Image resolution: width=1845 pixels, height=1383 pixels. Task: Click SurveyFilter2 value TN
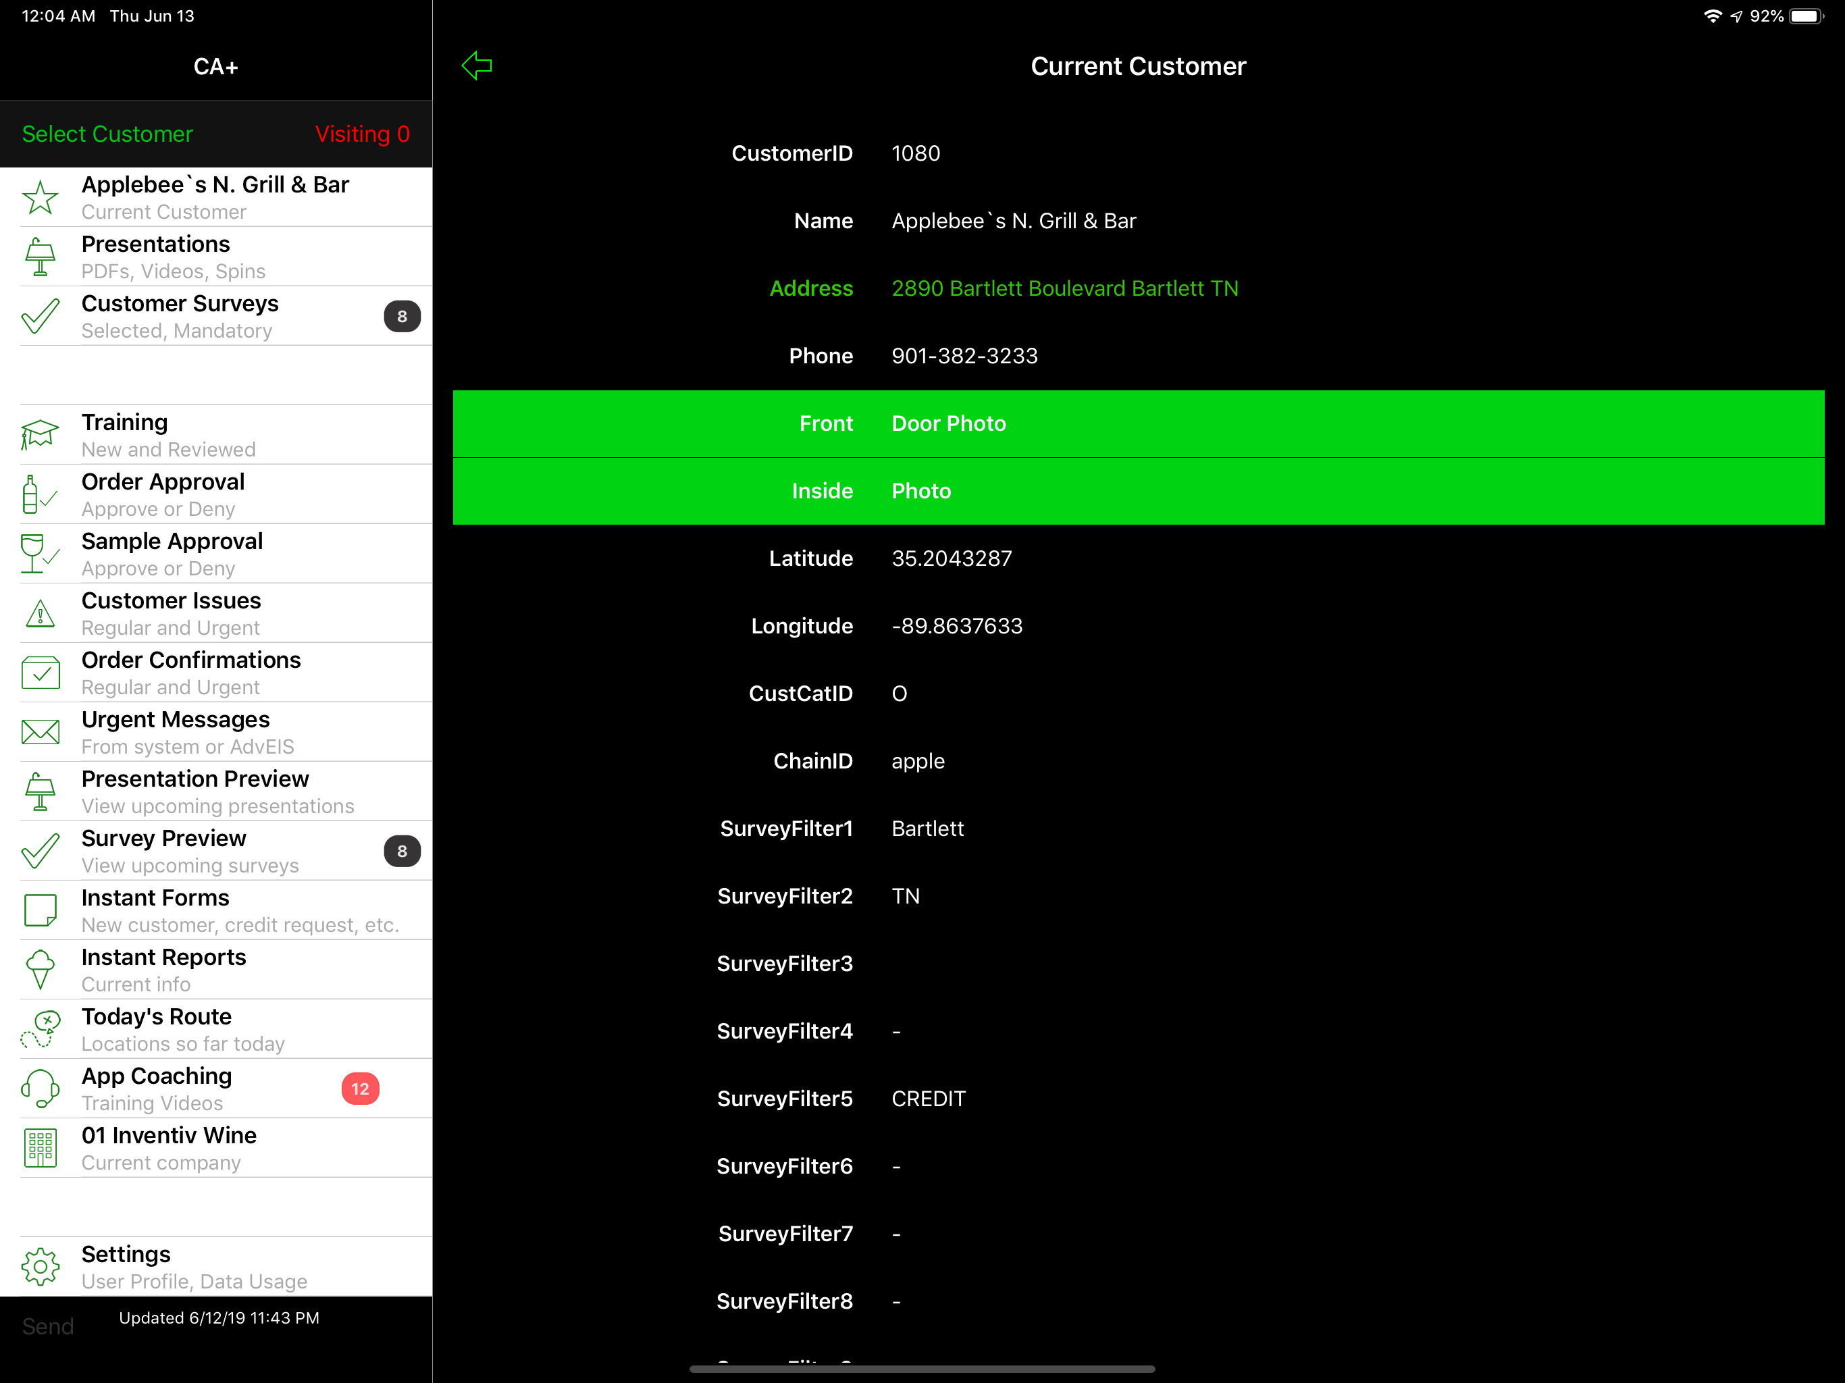[905, 896]
